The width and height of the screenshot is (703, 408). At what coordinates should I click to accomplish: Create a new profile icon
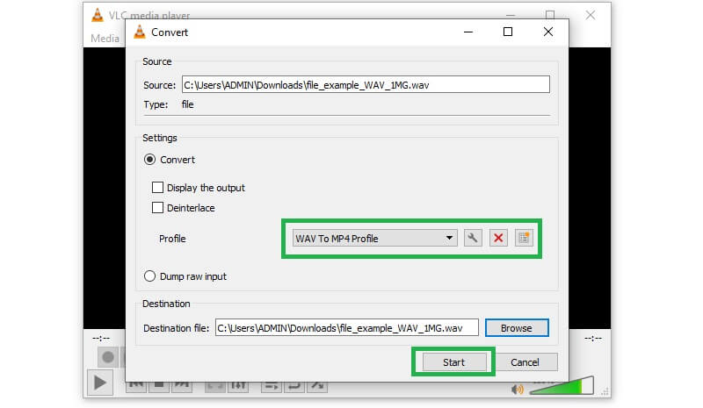point(525,239)
